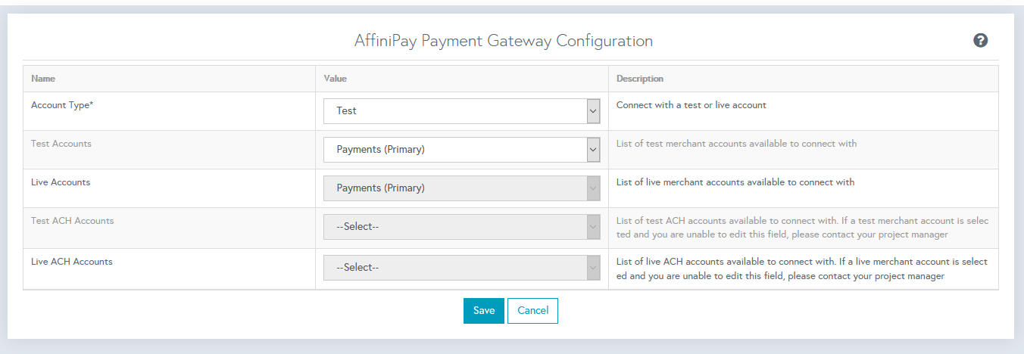Click the Value column header
The width and height of the screenshot is (1024, 354).
click(x=335, y=79)
